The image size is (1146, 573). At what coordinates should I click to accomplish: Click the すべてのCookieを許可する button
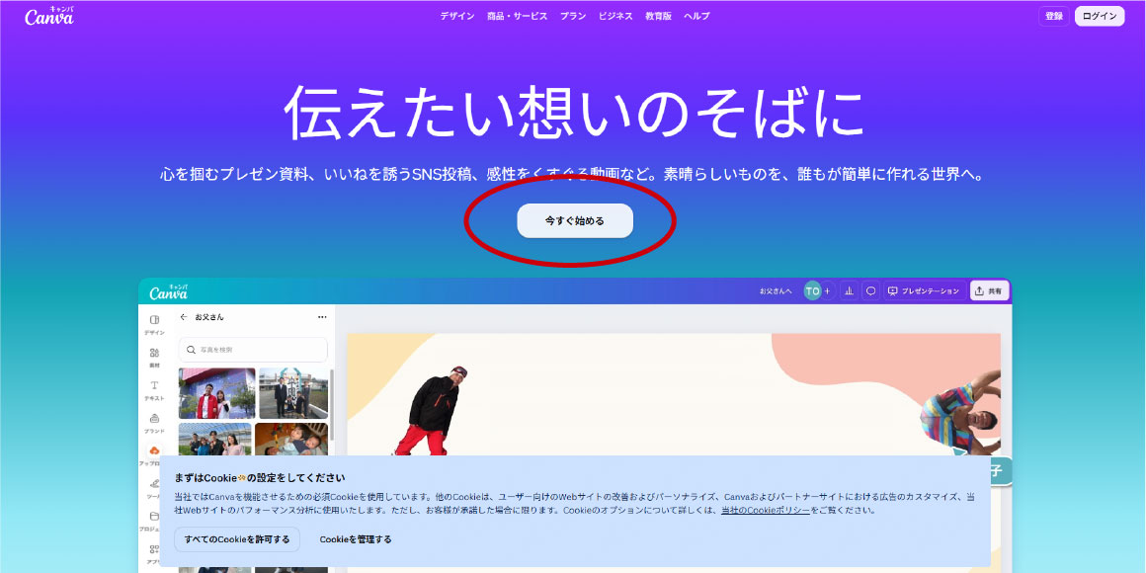[237, 539]
